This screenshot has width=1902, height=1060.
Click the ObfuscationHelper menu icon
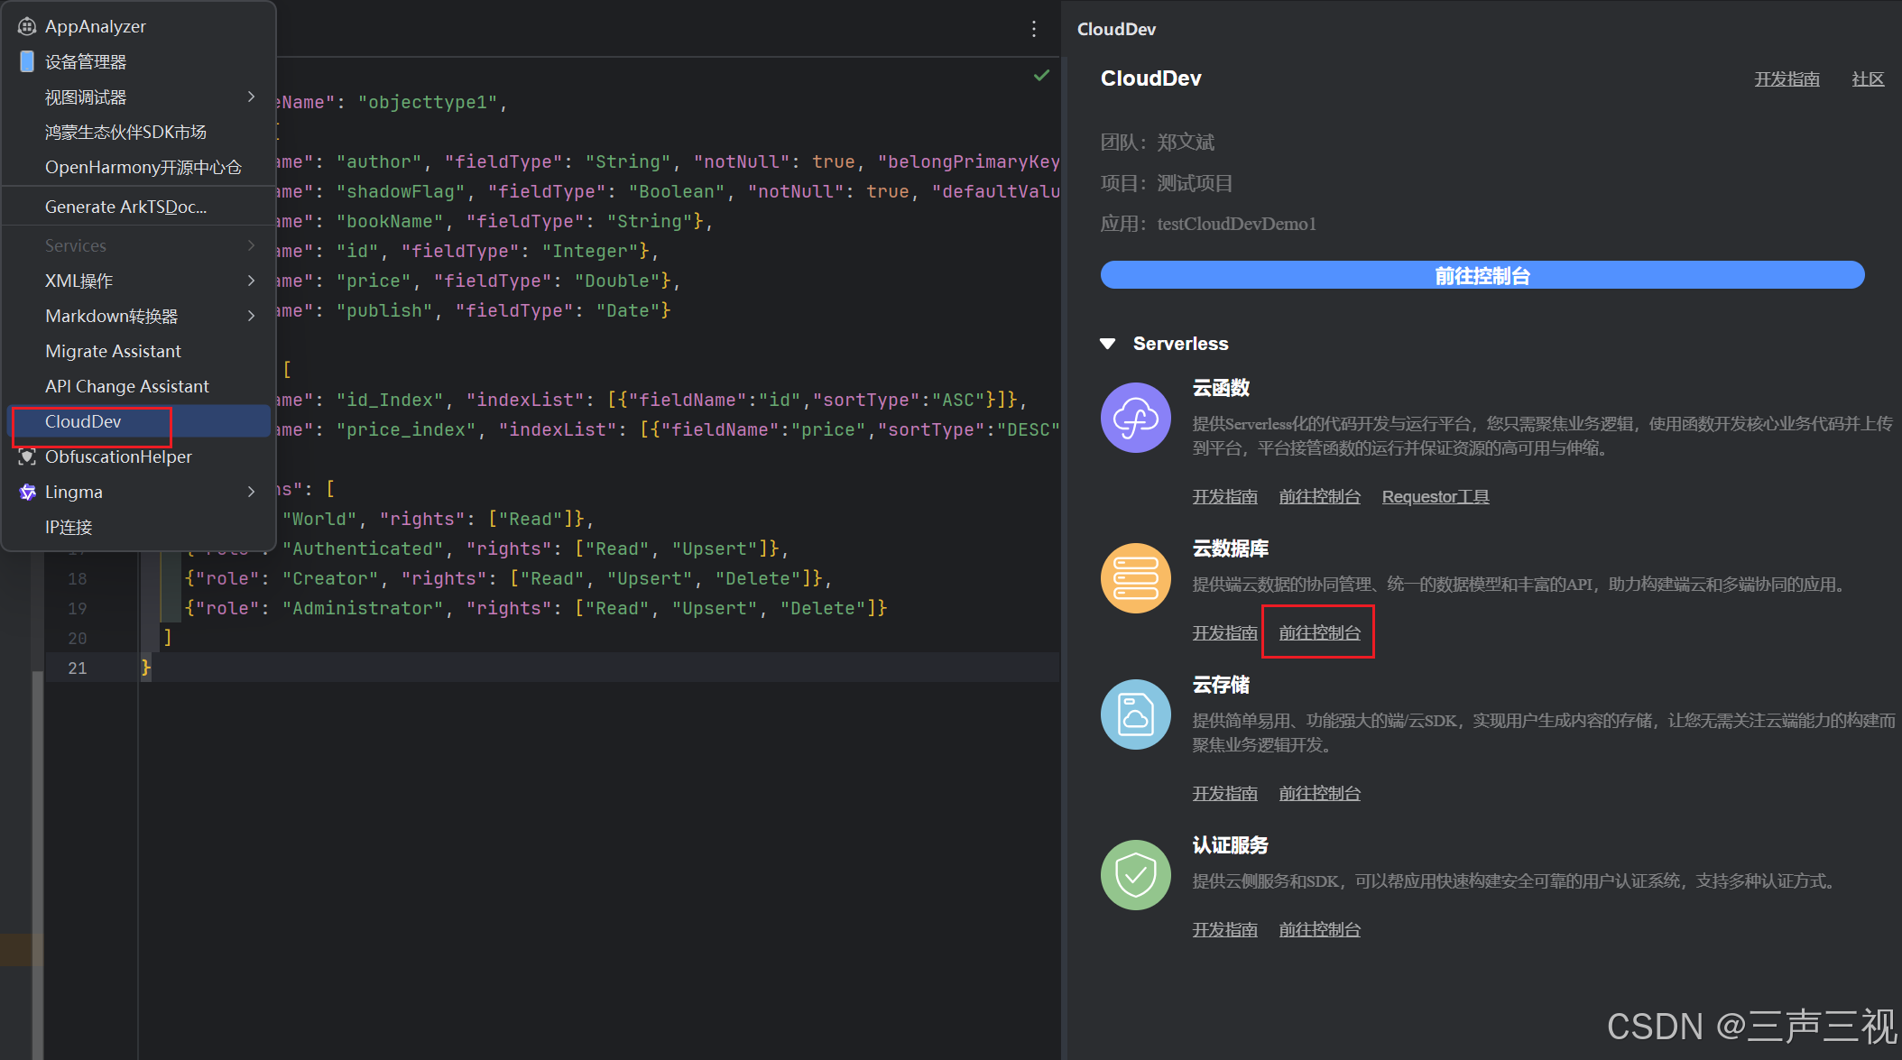tap(27, 456)
